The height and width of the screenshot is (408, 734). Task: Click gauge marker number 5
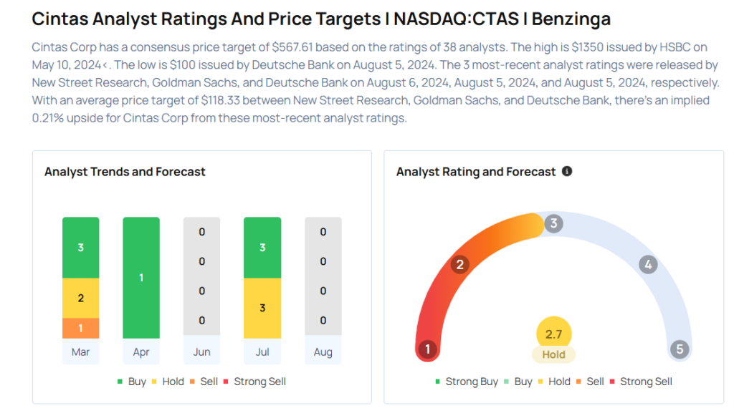[x=678, y=349]
